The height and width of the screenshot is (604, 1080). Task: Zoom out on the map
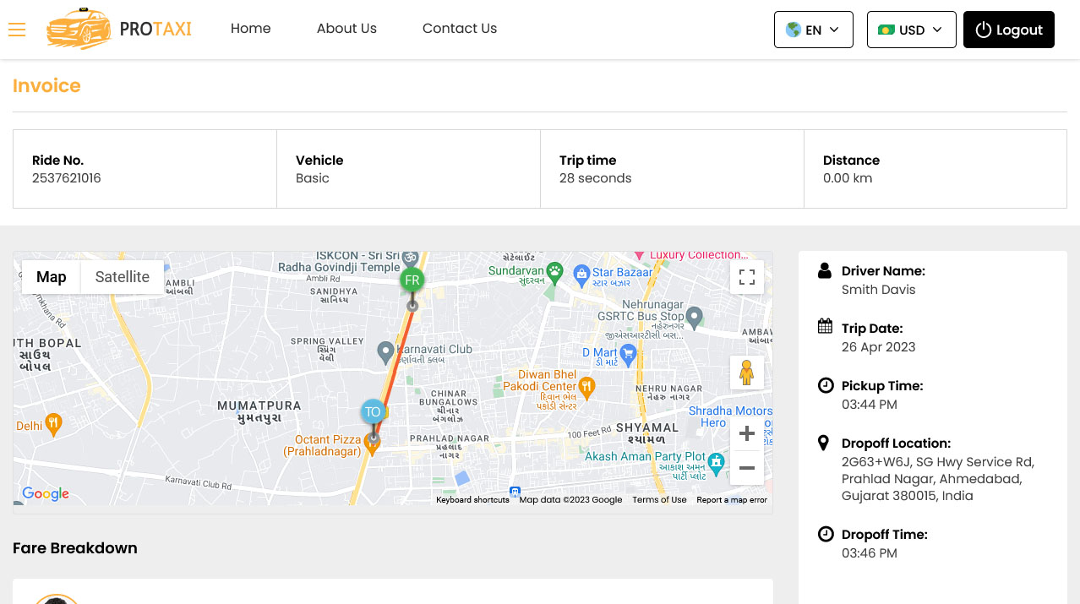point(747,468)
